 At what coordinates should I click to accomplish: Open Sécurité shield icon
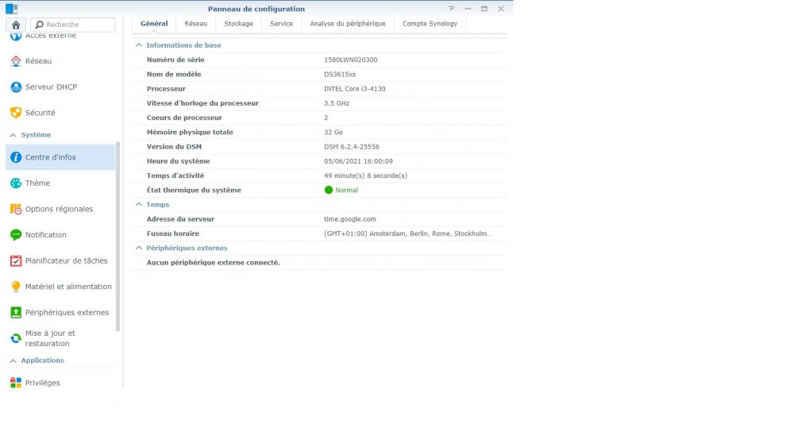pyautogui.click(x=16, y=113)
